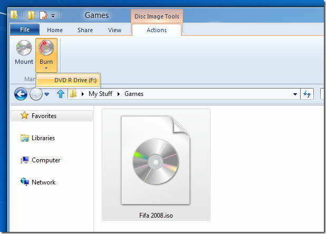Open Computer in the navigation pane
The width and height of the screenshot is (326, 234).
coord(46,160)
